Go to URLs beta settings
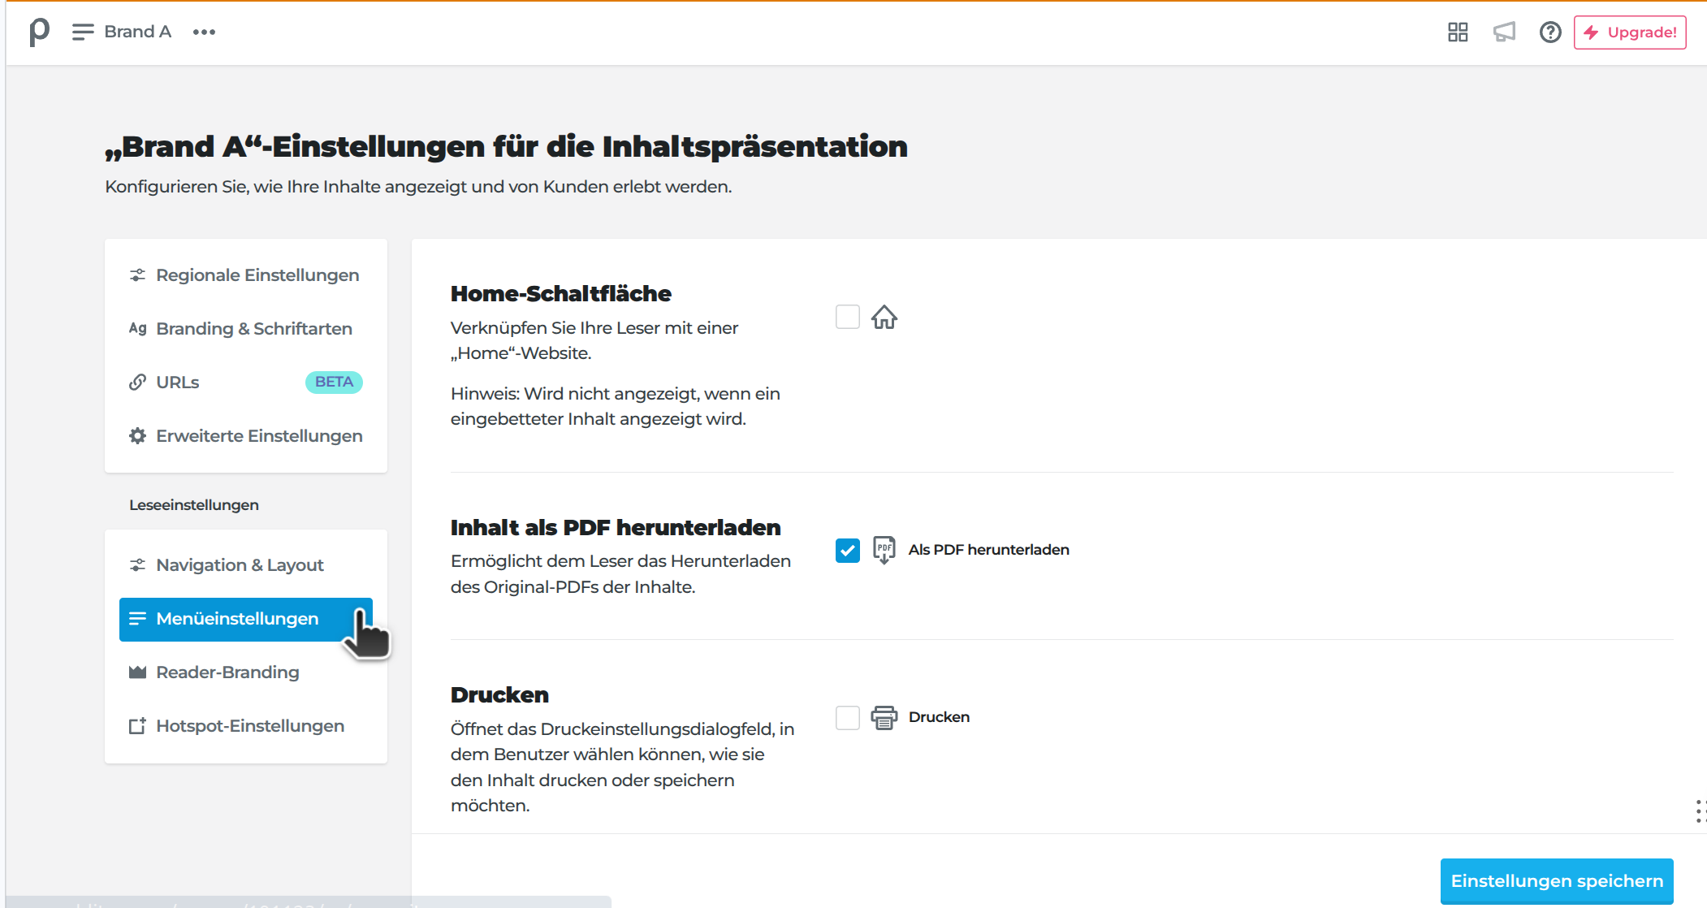 [178, 383]
